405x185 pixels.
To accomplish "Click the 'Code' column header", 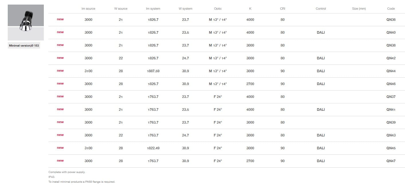I will (391, 9).
